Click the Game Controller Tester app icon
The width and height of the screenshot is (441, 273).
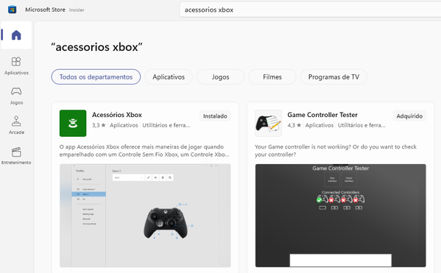(x=268, y=123)
